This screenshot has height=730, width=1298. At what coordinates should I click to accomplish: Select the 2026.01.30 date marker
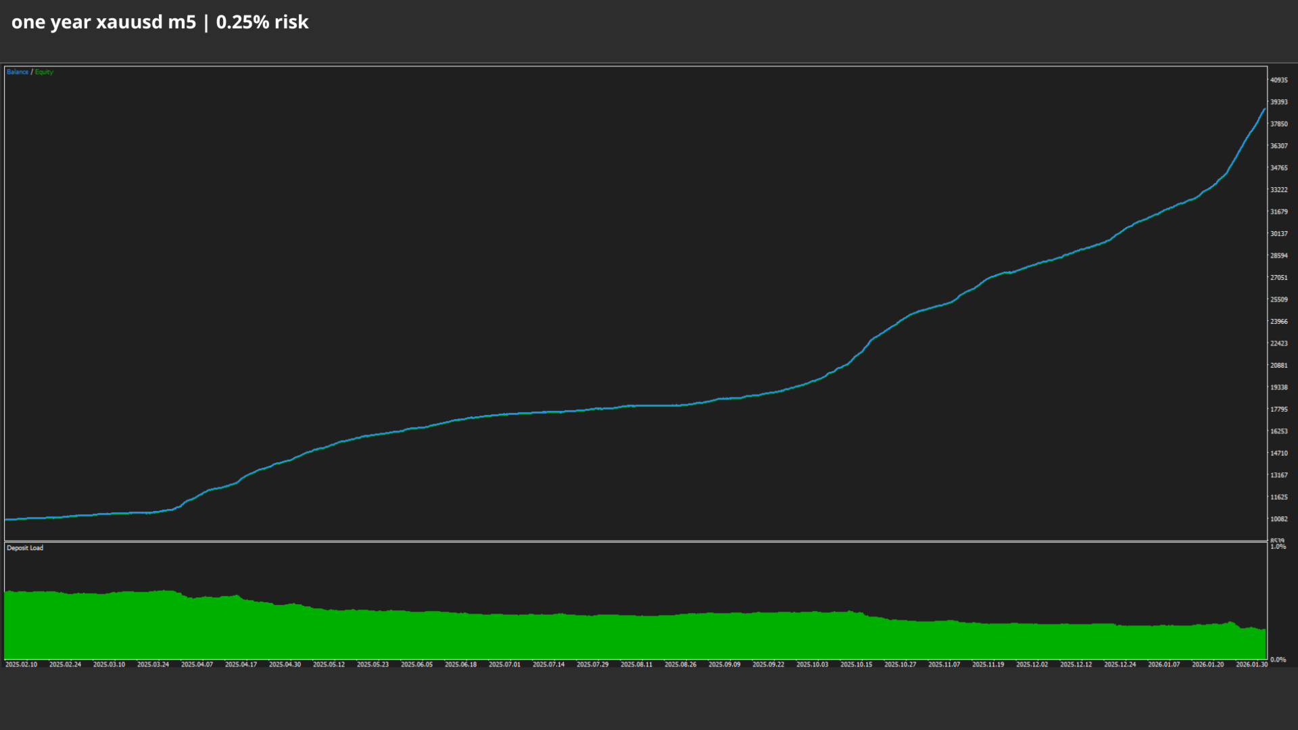point(1251,664)
